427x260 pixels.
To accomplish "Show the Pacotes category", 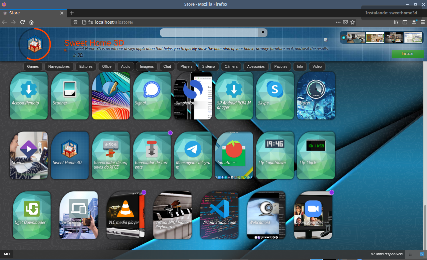I will [281, 66].
